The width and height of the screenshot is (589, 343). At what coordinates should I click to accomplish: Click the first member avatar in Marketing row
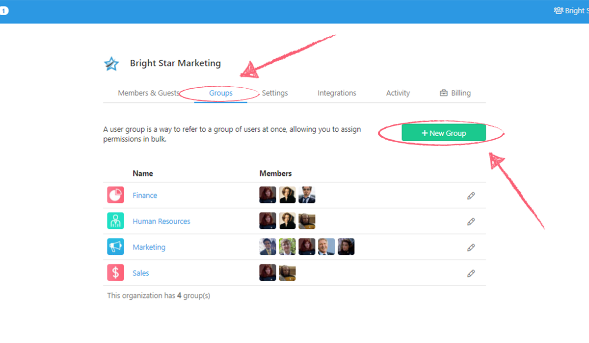268,247
